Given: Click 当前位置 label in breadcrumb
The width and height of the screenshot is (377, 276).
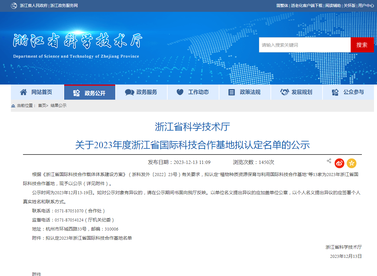Looking at the screenshot, I should tap(26, 106).
